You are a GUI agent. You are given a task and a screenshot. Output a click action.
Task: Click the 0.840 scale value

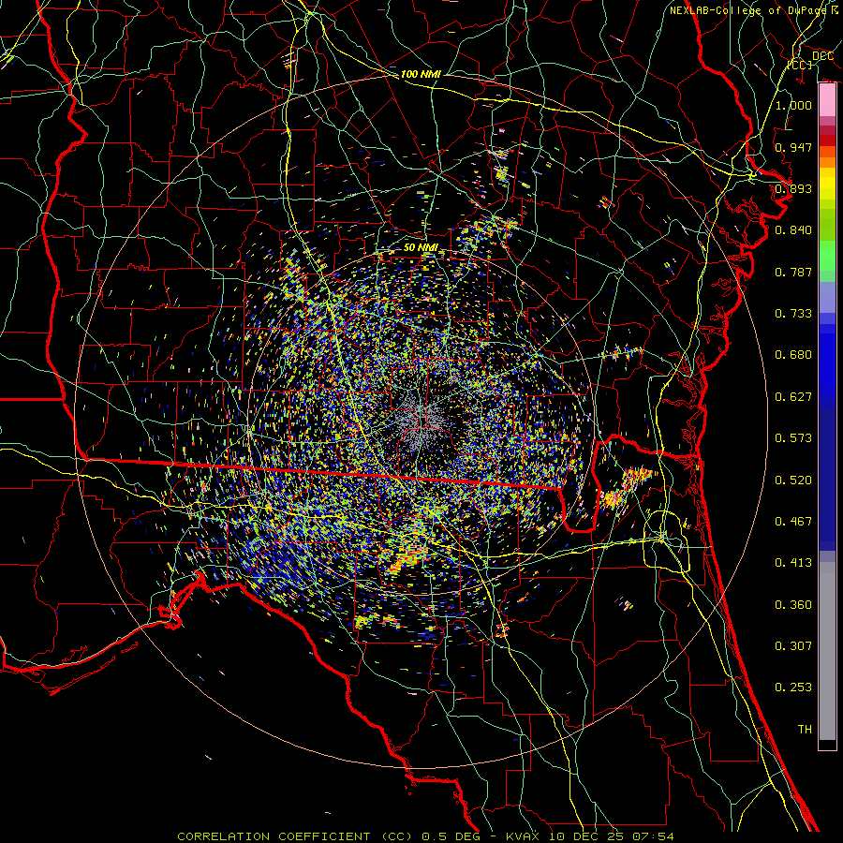[x=793, y=230]
